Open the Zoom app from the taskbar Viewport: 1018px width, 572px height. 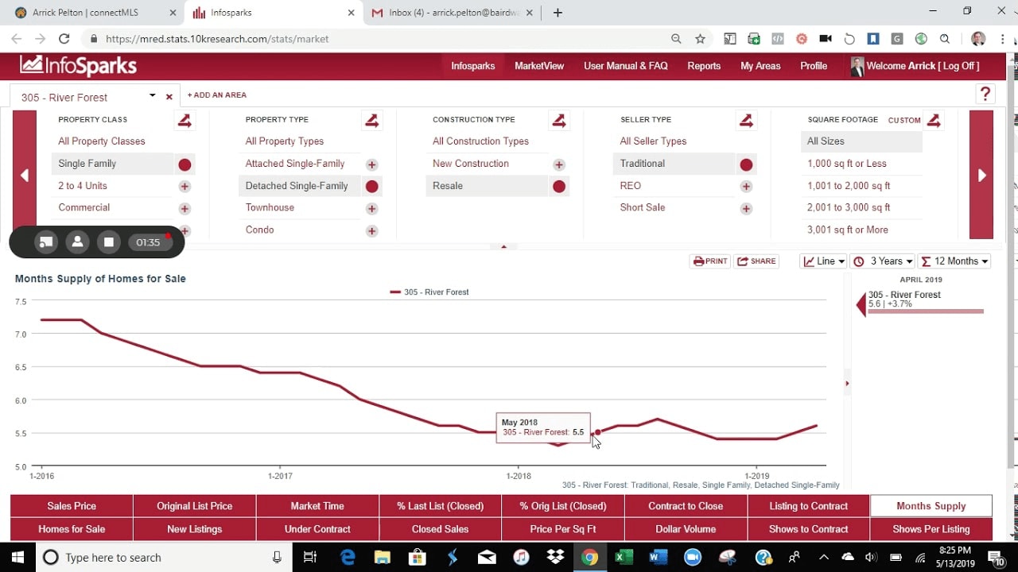click(693, 557)
